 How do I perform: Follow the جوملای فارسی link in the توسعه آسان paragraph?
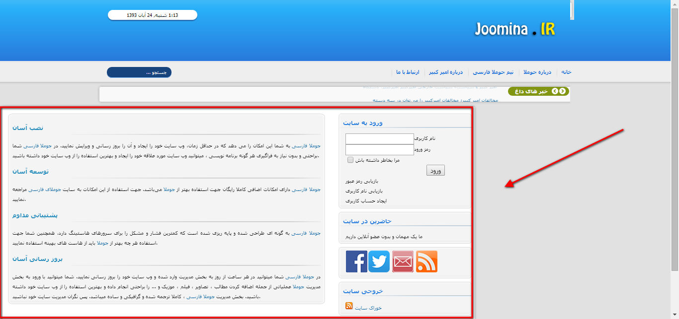tap(44, 190)
